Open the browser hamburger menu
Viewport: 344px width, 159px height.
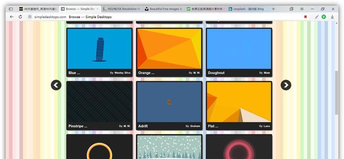(302, 9)
